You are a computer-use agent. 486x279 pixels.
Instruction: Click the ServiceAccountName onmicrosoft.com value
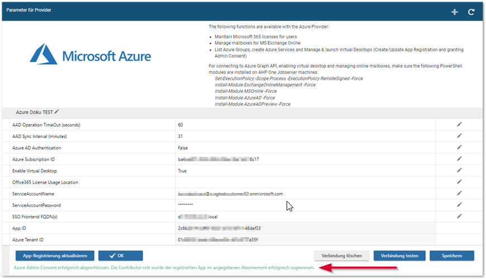pyautogui.click(x=230, y=194)
